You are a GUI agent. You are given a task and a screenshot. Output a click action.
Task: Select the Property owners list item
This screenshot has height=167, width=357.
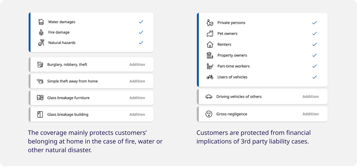(232, 55)
